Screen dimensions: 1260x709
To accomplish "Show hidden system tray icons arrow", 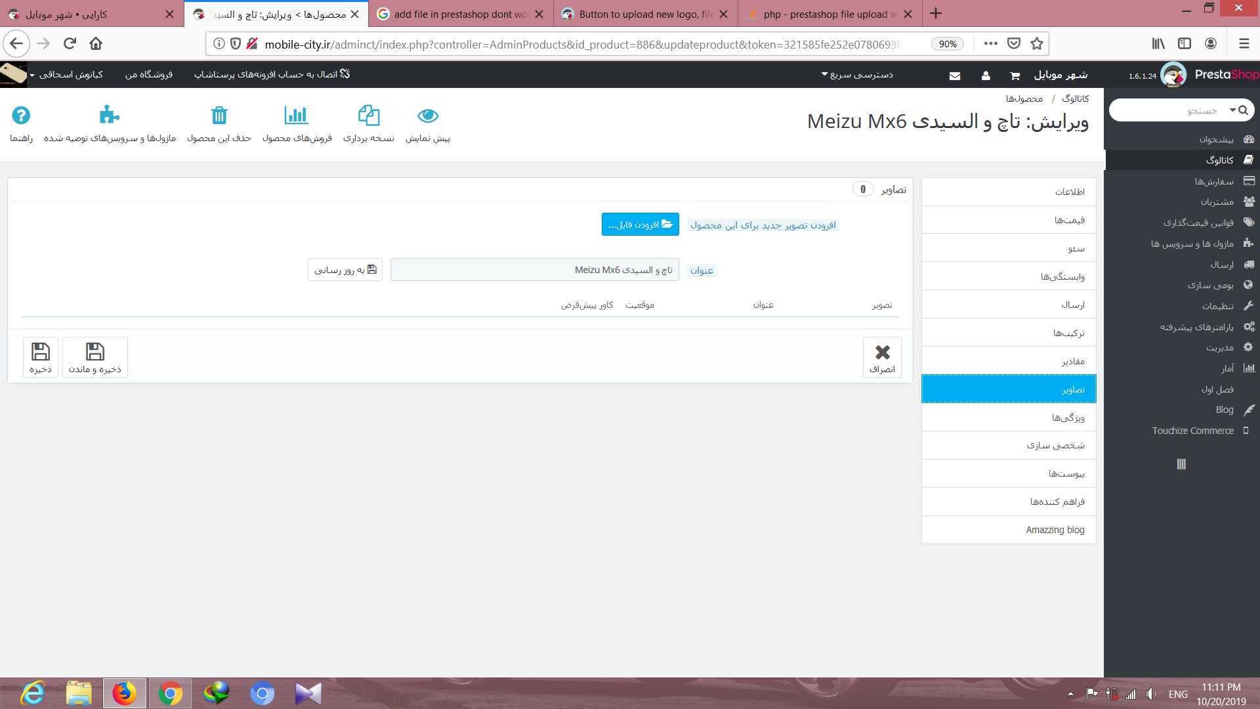I will click(x=1070, y=694).
